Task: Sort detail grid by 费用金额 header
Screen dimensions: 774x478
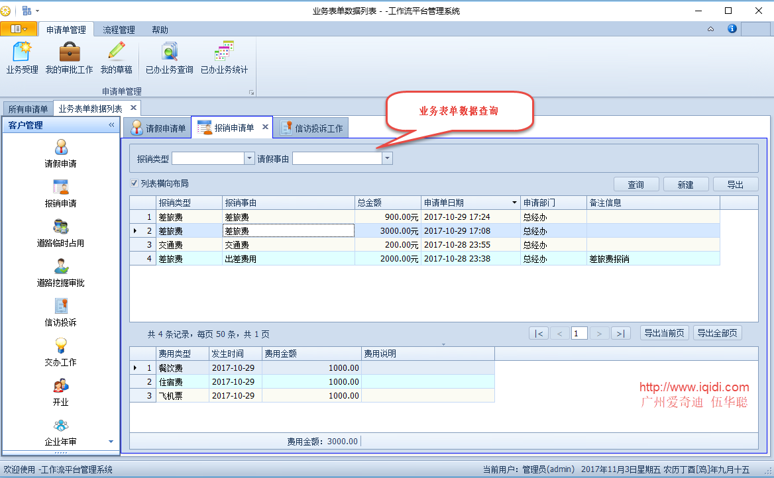Action: (311, 354)
